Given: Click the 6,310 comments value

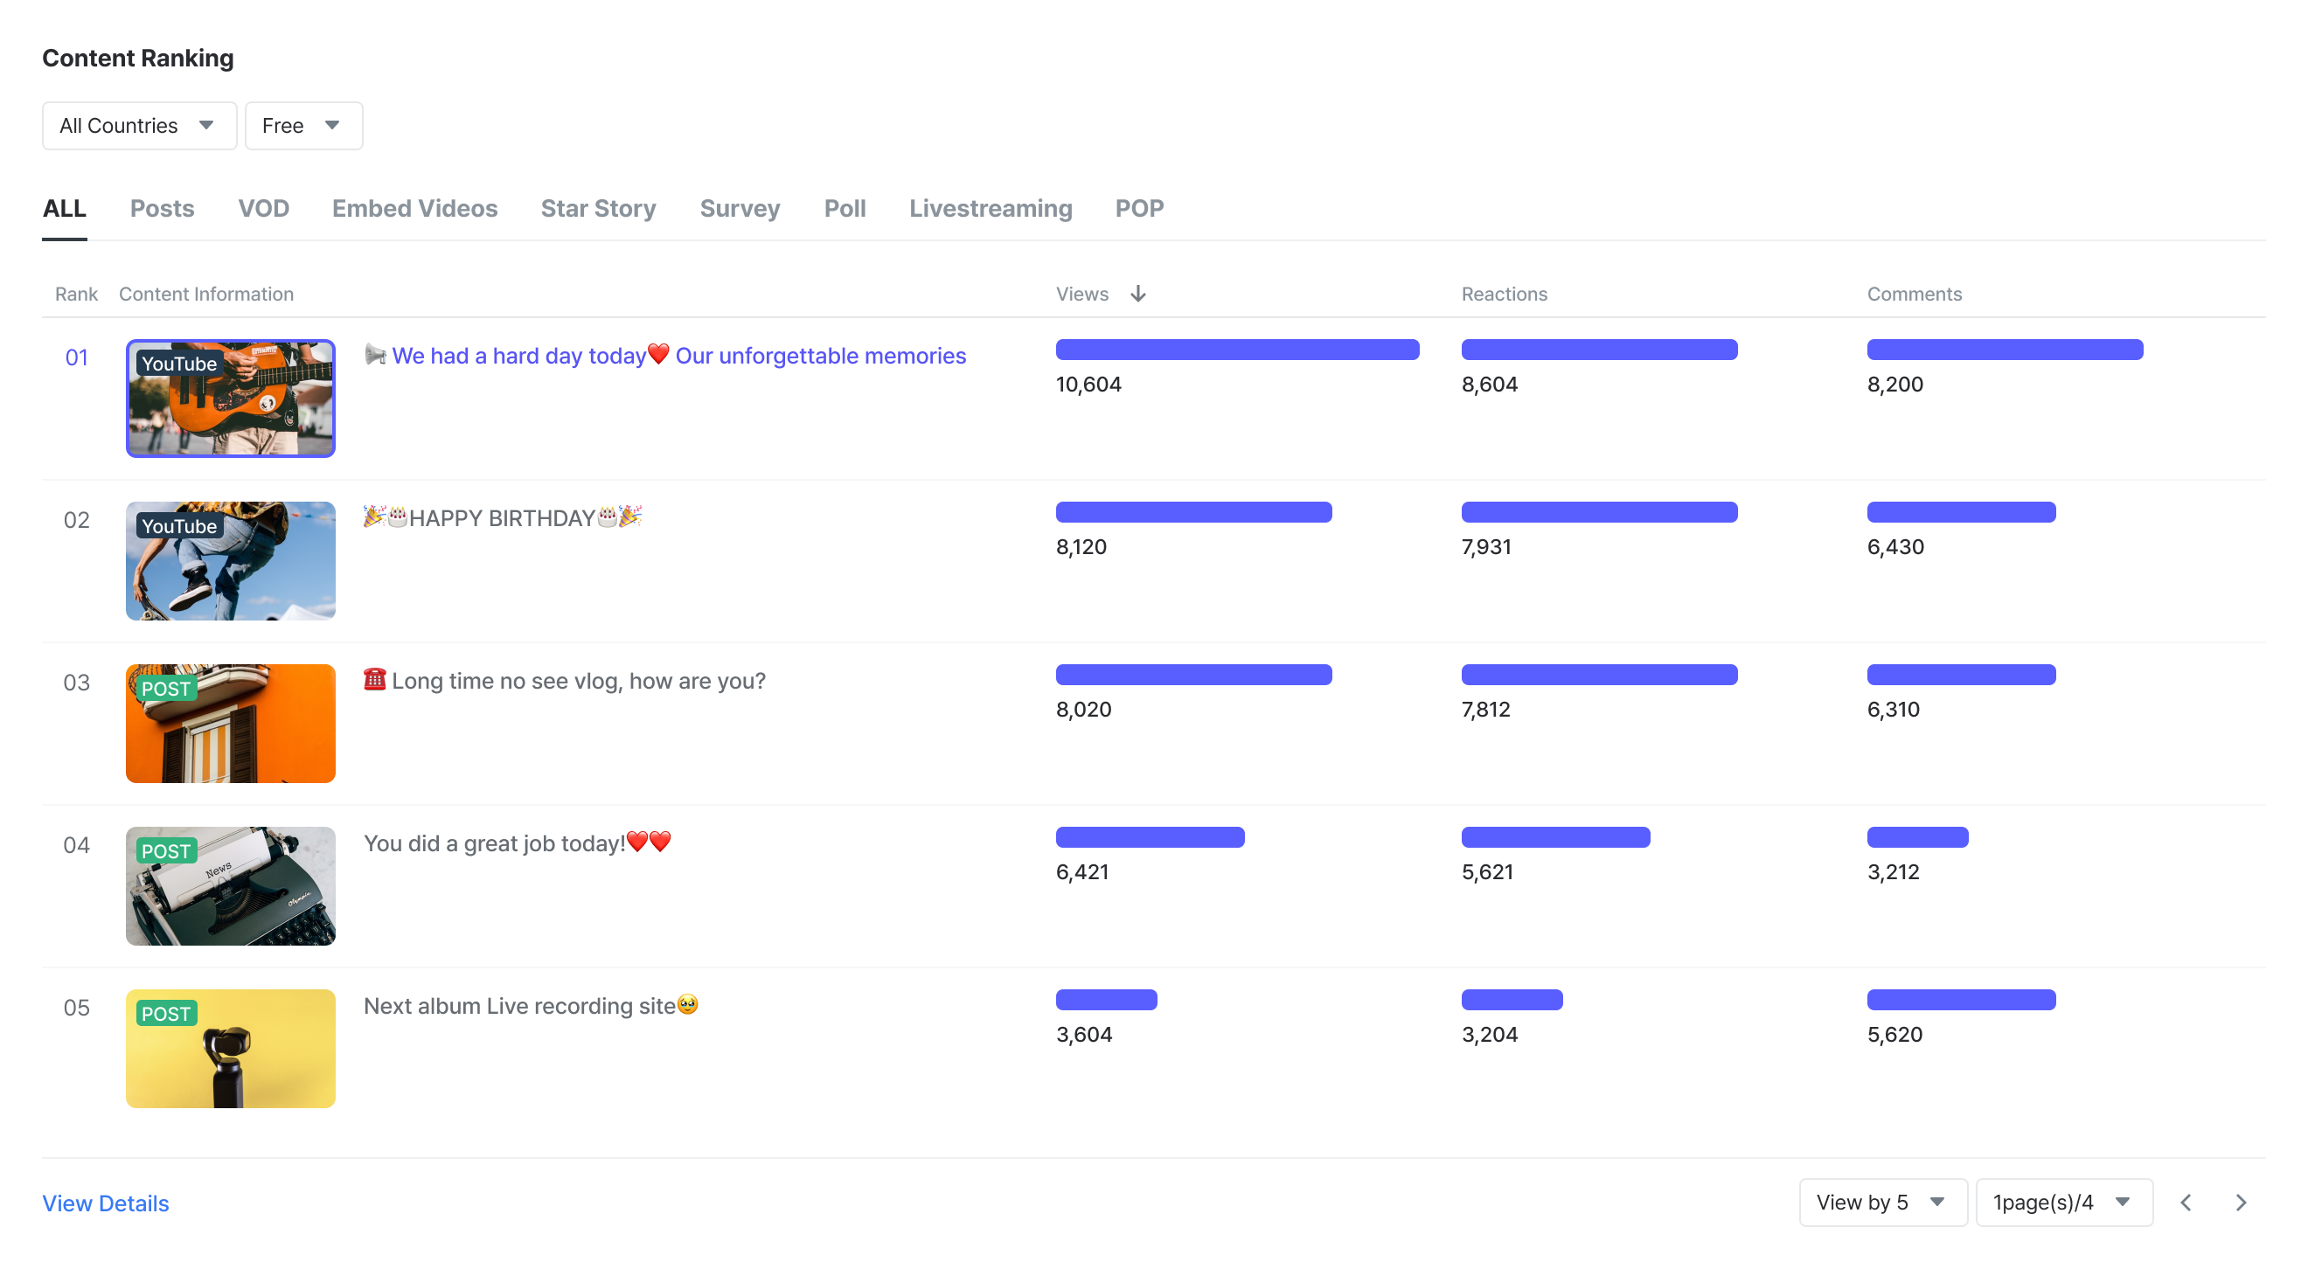Looking at the screenshot, I should point(1893,710).
